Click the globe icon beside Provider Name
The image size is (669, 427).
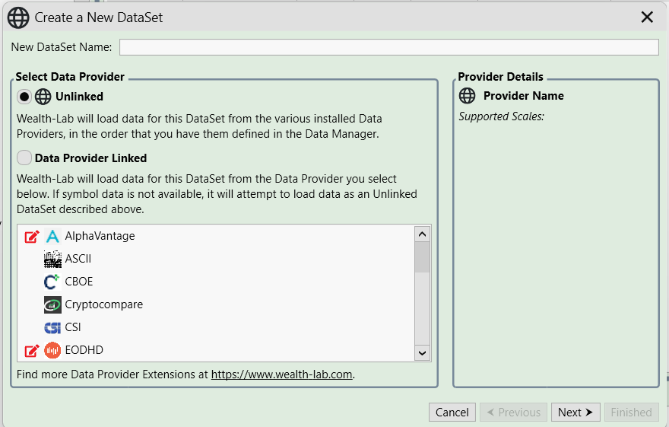tap(467, 96)
